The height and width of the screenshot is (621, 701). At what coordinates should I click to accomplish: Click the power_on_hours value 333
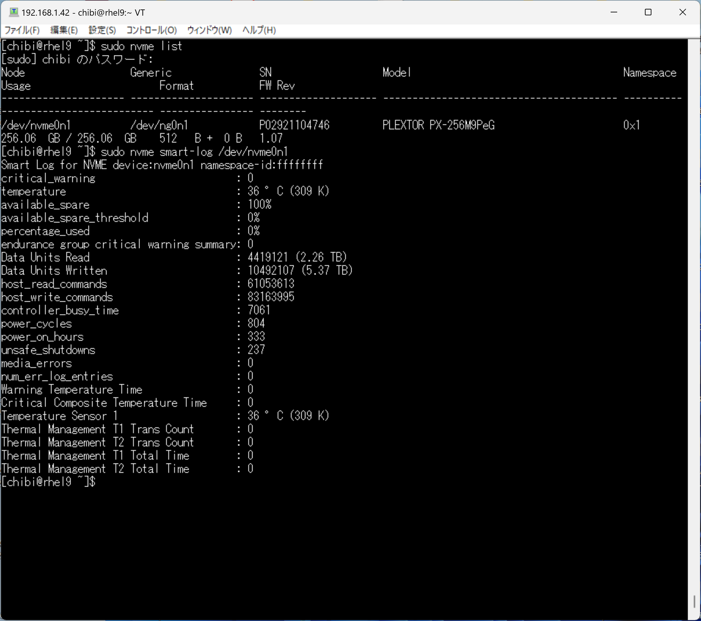(x=256, y=337)
